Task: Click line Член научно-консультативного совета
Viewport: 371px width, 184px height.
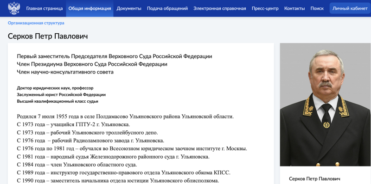Action: click(65, 72)
